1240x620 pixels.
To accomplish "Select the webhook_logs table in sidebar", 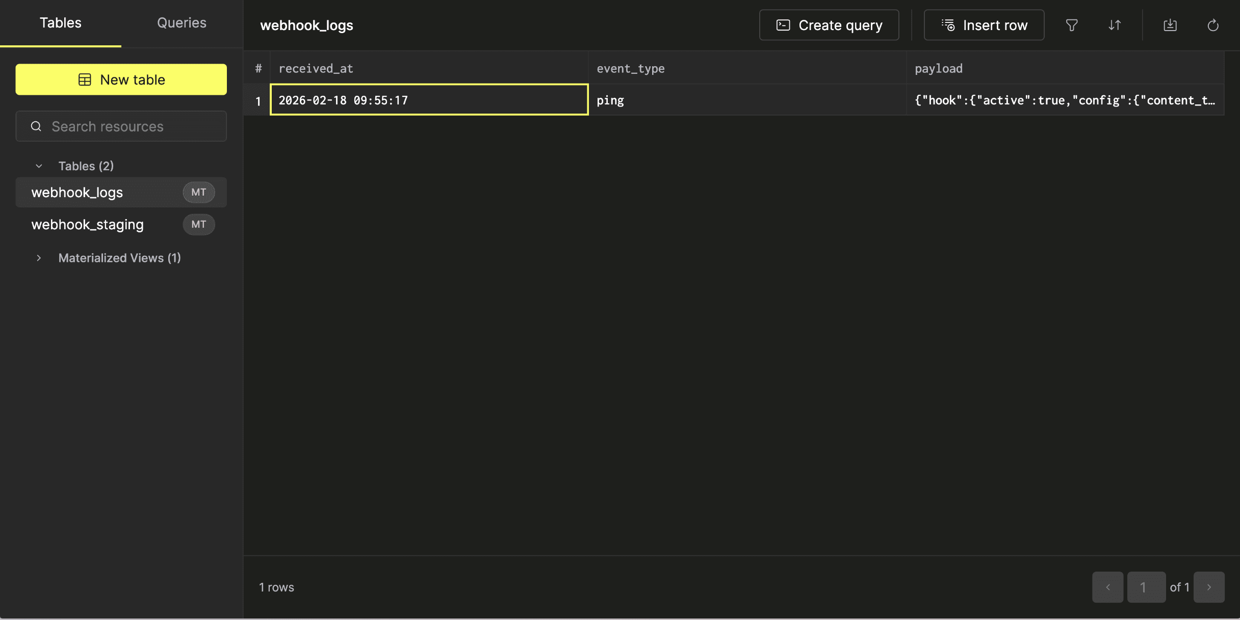I will (x=77, y=192).
